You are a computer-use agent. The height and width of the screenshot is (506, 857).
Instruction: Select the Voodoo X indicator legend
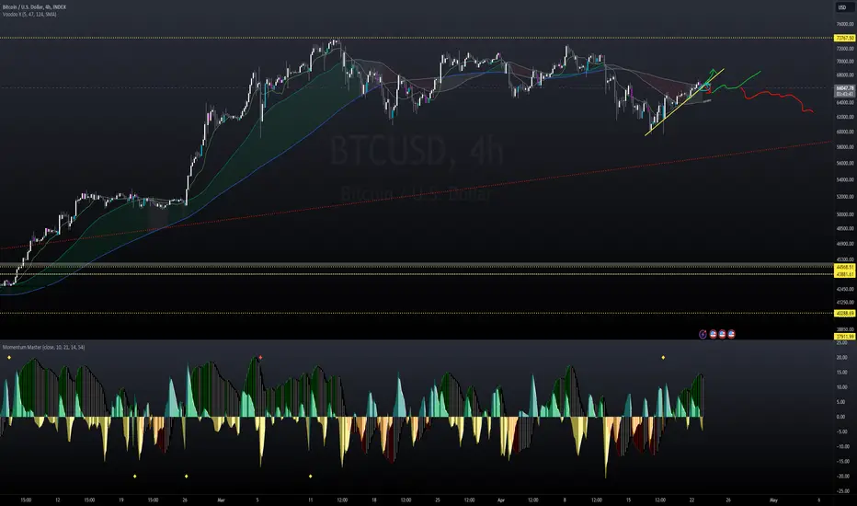click(29, 14)
